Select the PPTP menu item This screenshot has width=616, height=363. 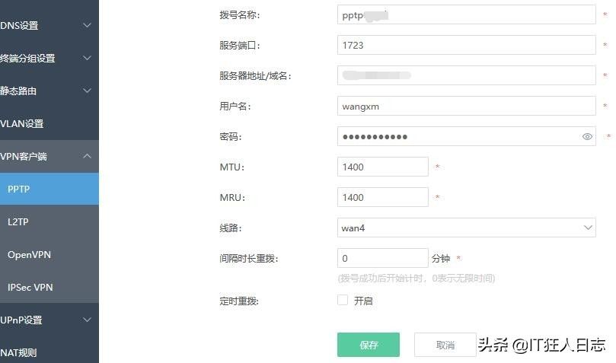click(x=49, y=189)
